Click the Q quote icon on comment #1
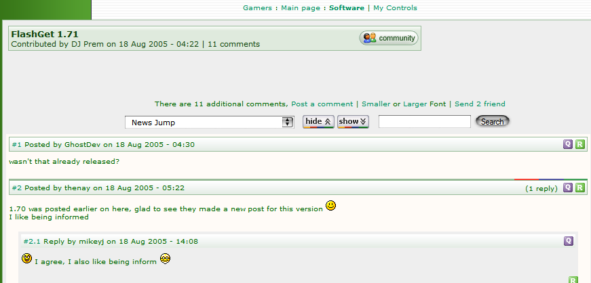 pos(568,144)
